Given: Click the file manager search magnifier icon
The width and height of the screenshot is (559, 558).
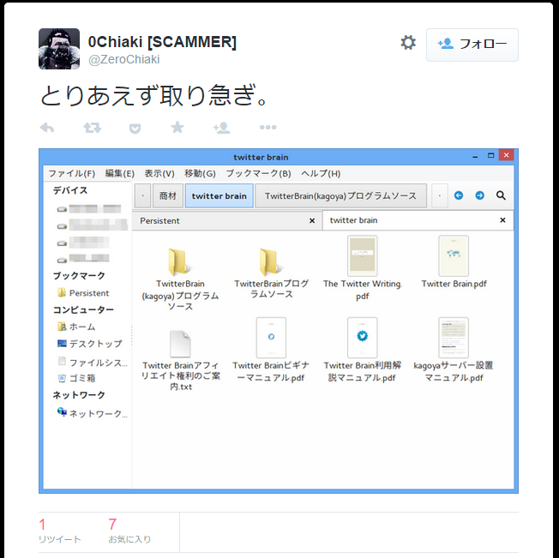Looking at the screenshot, I should click(x=501, y=195).
